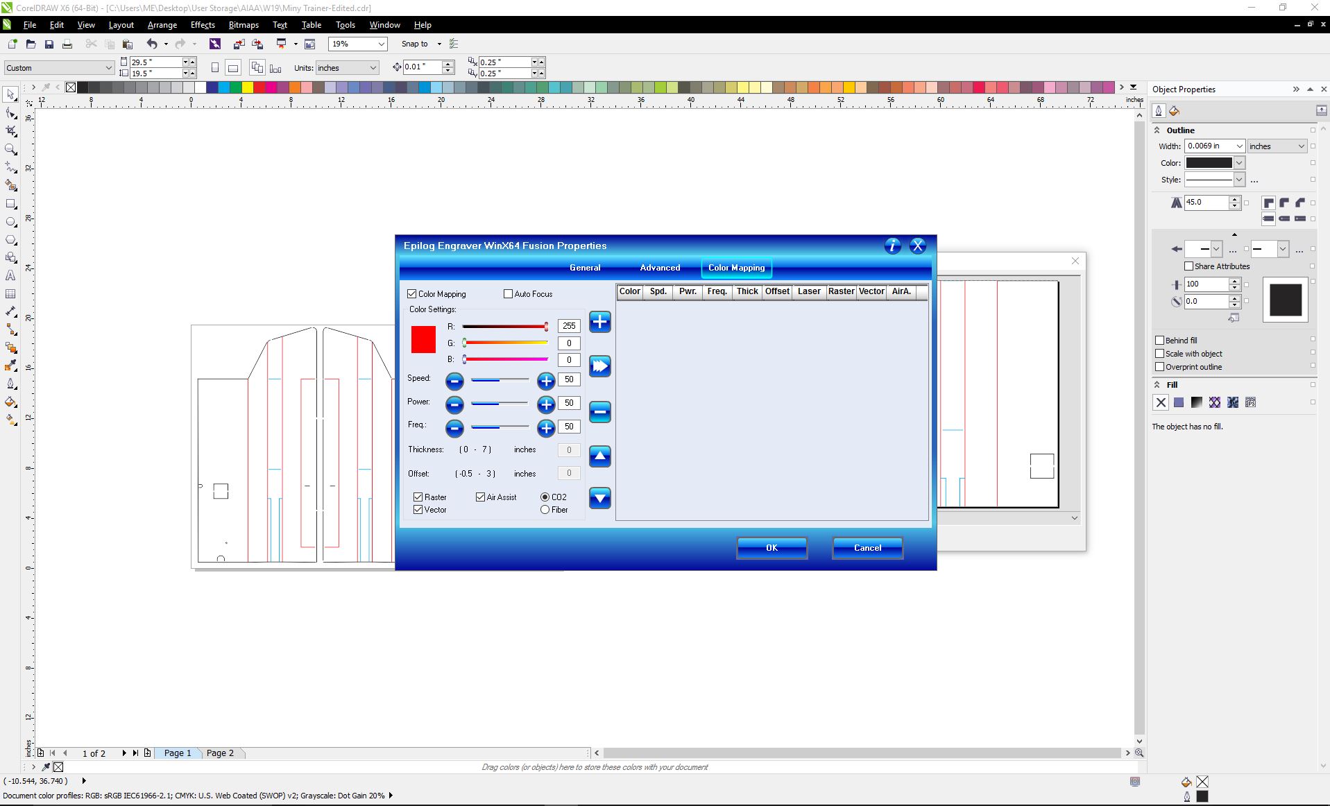Open outline Color dropdown

1239,163
